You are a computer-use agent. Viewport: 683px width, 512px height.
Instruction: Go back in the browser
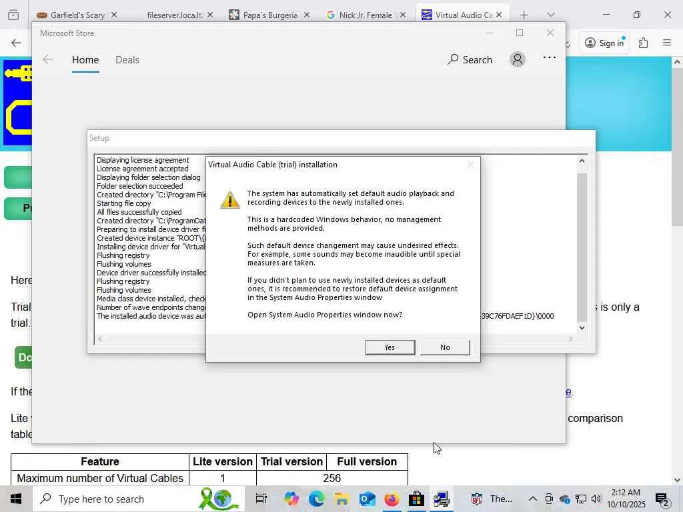16,43
